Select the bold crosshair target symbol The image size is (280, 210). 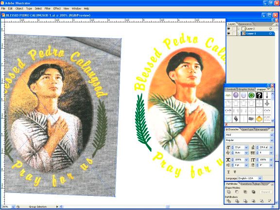pyautogui.click(x=267, y=103)
